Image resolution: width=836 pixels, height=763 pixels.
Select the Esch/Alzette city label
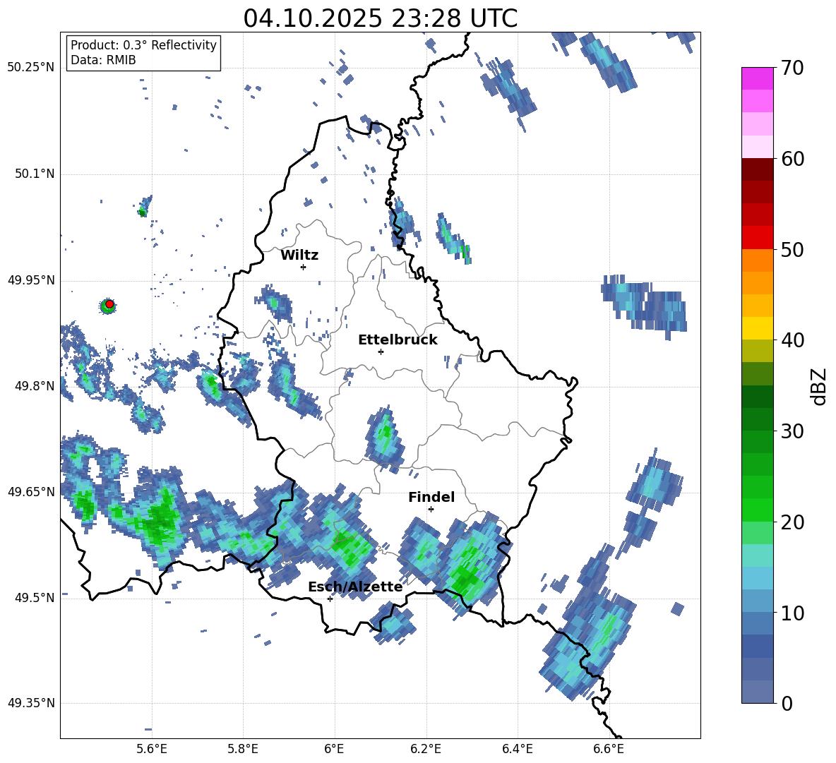point(355,587)
